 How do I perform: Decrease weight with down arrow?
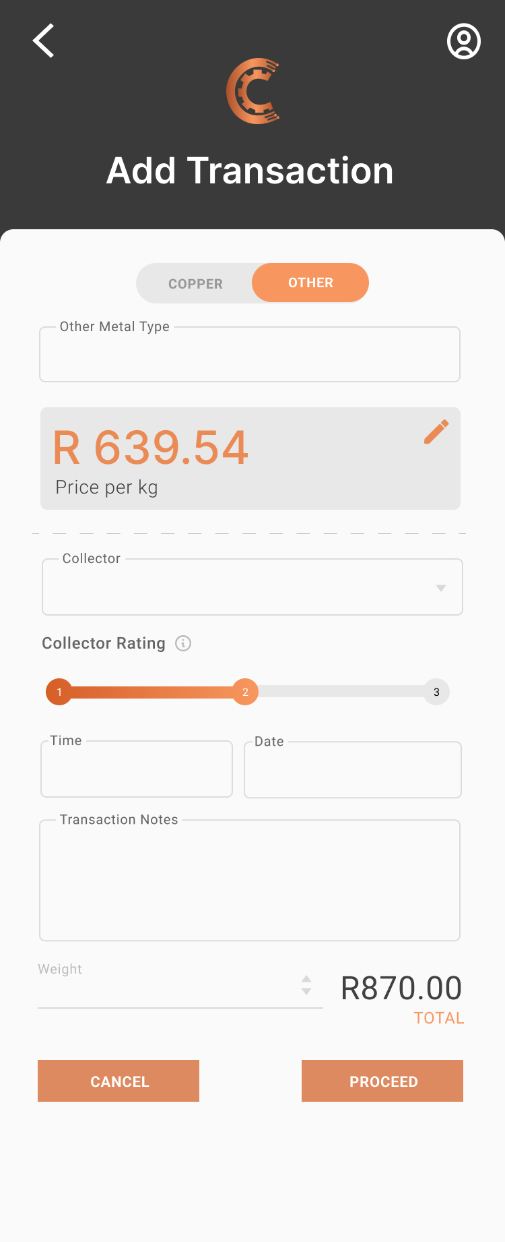(x=306, y=992)
